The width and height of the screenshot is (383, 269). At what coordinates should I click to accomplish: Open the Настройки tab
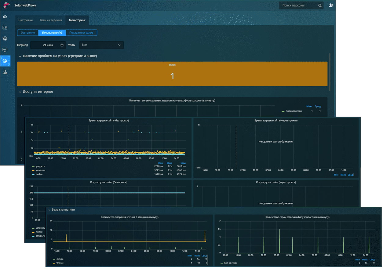26,20
